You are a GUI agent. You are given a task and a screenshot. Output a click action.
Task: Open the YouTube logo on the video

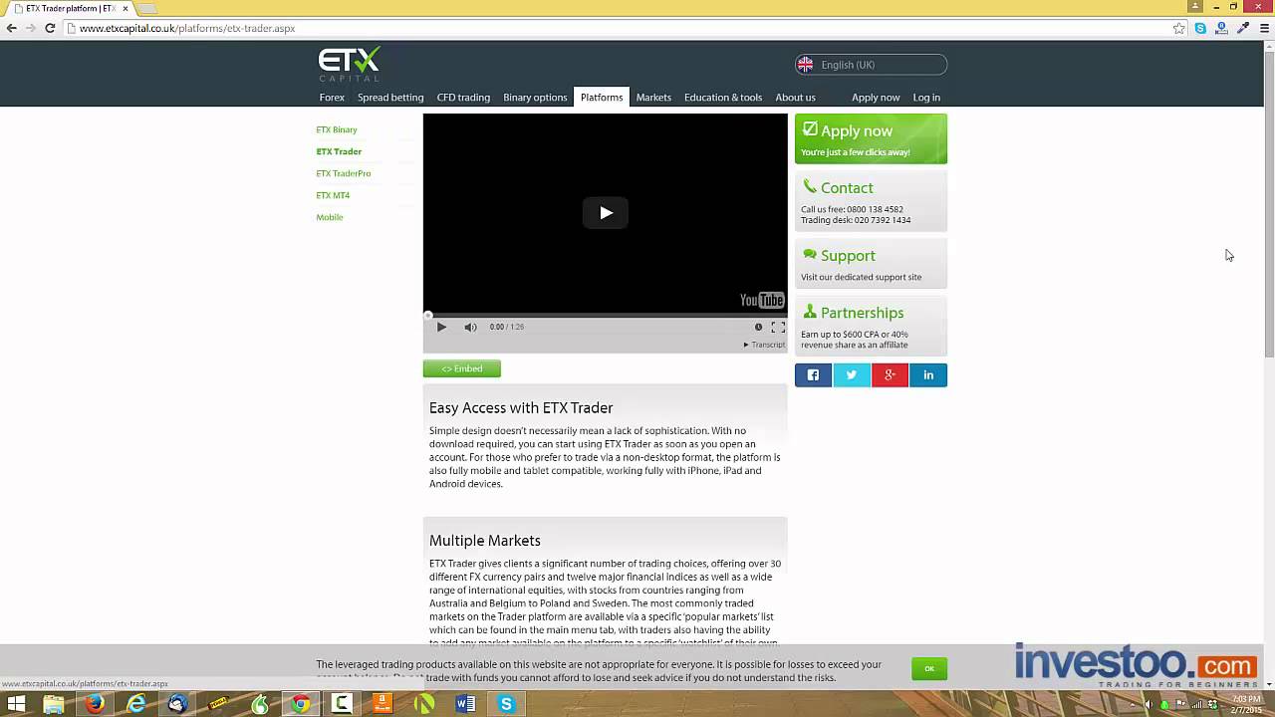pos(762,300)
